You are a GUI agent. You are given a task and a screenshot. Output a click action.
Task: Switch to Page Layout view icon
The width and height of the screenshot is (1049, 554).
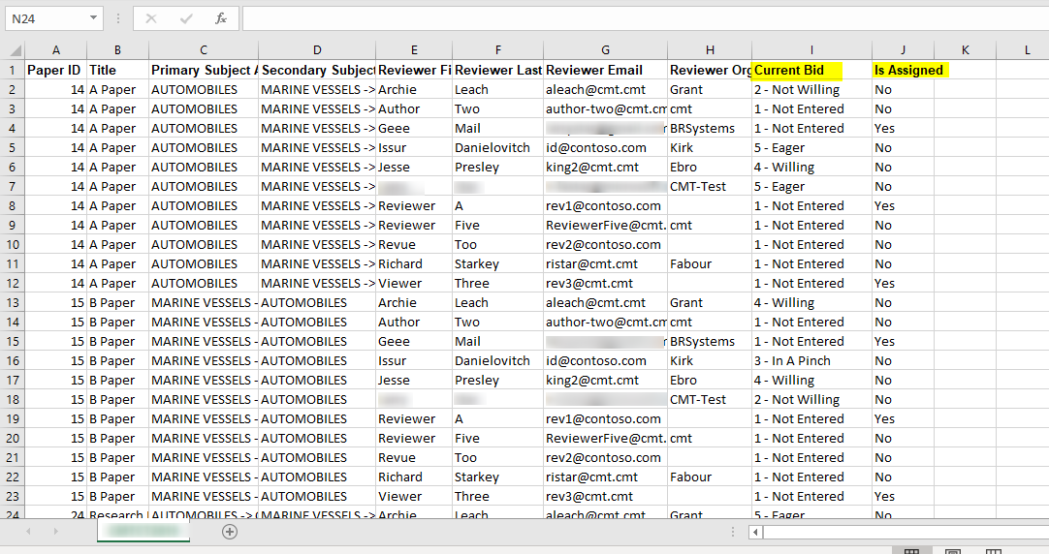[952, 551]
